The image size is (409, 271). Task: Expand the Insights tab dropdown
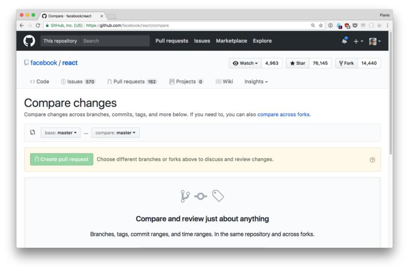click(x=256, y=82)
